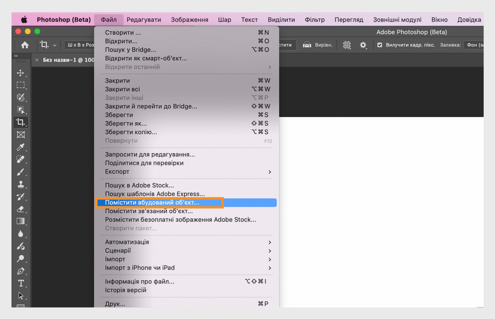Screen dimensions: 495x319
Task: Open the Photoshop Home screen
Action: click(x=25, y=45)
